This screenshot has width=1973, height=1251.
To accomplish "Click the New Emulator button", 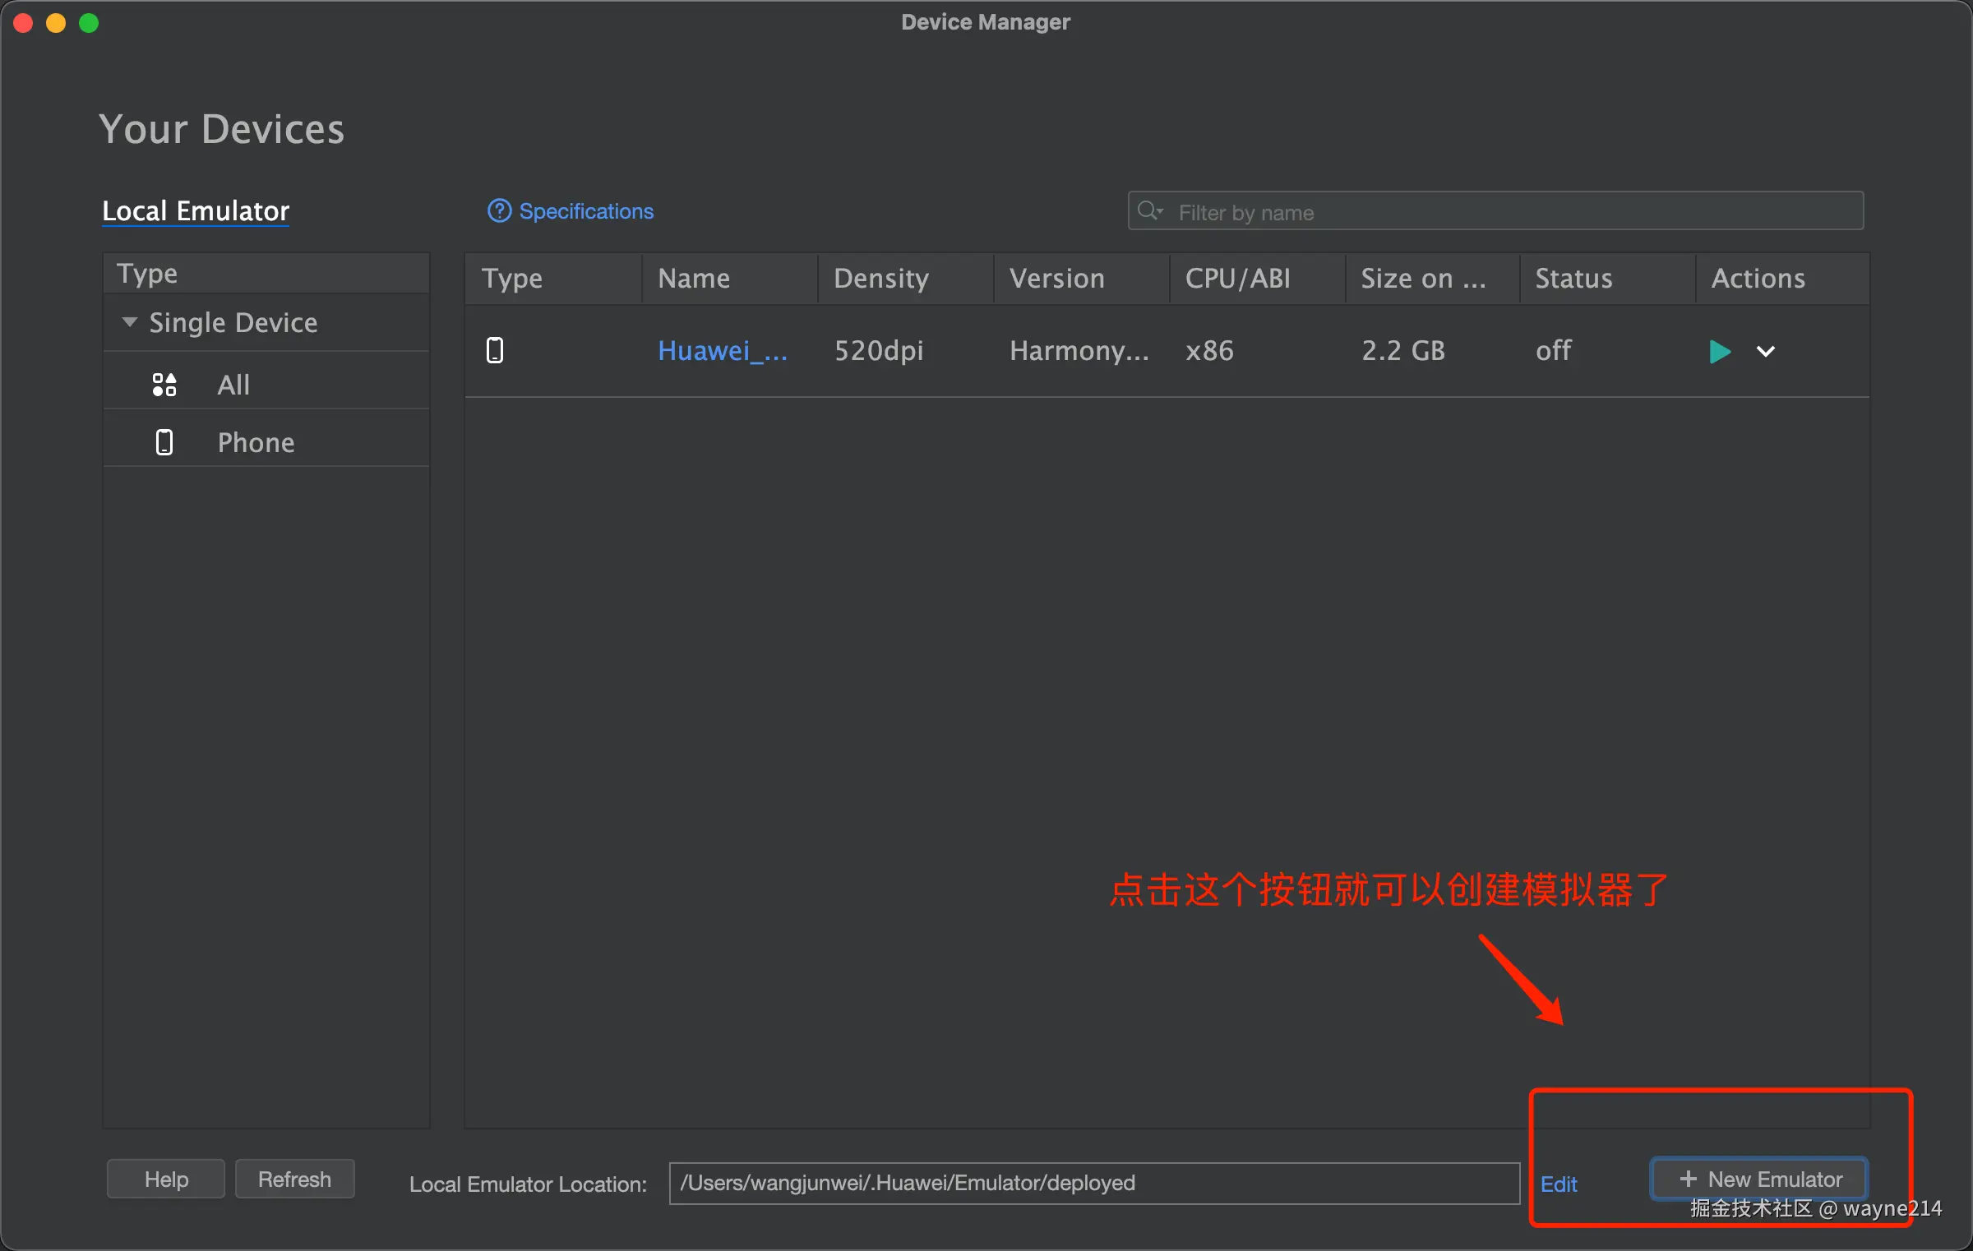I will 1759,1179.
